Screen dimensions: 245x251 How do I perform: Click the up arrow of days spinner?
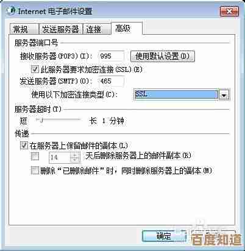[74, 155]
